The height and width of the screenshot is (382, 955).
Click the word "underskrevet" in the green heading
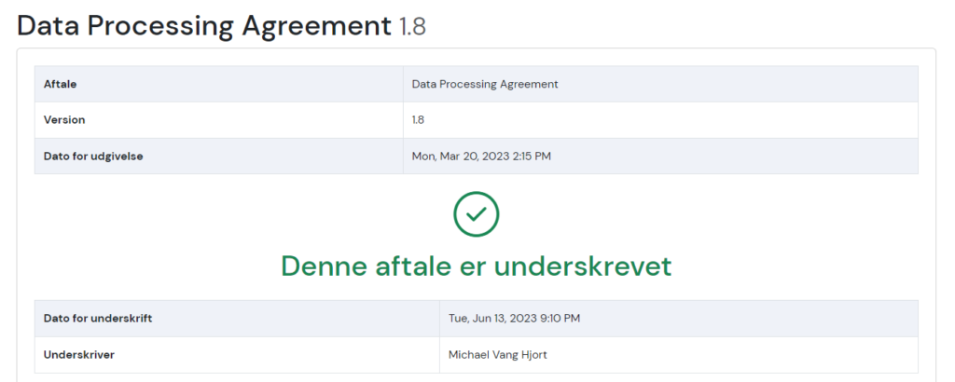click(583, 266)
